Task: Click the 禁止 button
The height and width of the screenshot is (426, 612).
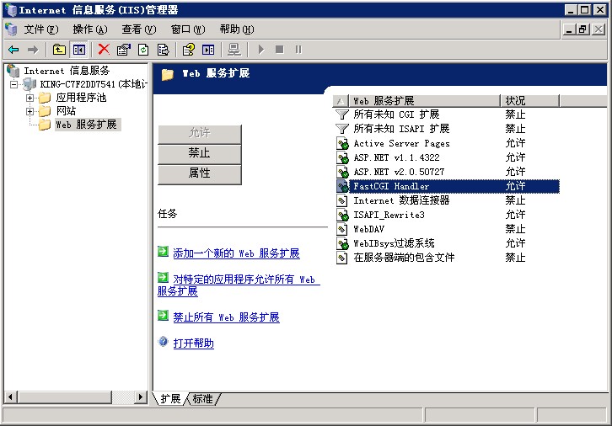Action: pyautogui.click(x=200, y=153)
